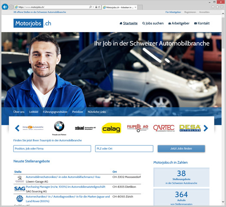Image resolution: width=226 pixels, height=207 pixels.
Task: Close the Motorjobs.ch browser tab
Action: click(136, 7)
